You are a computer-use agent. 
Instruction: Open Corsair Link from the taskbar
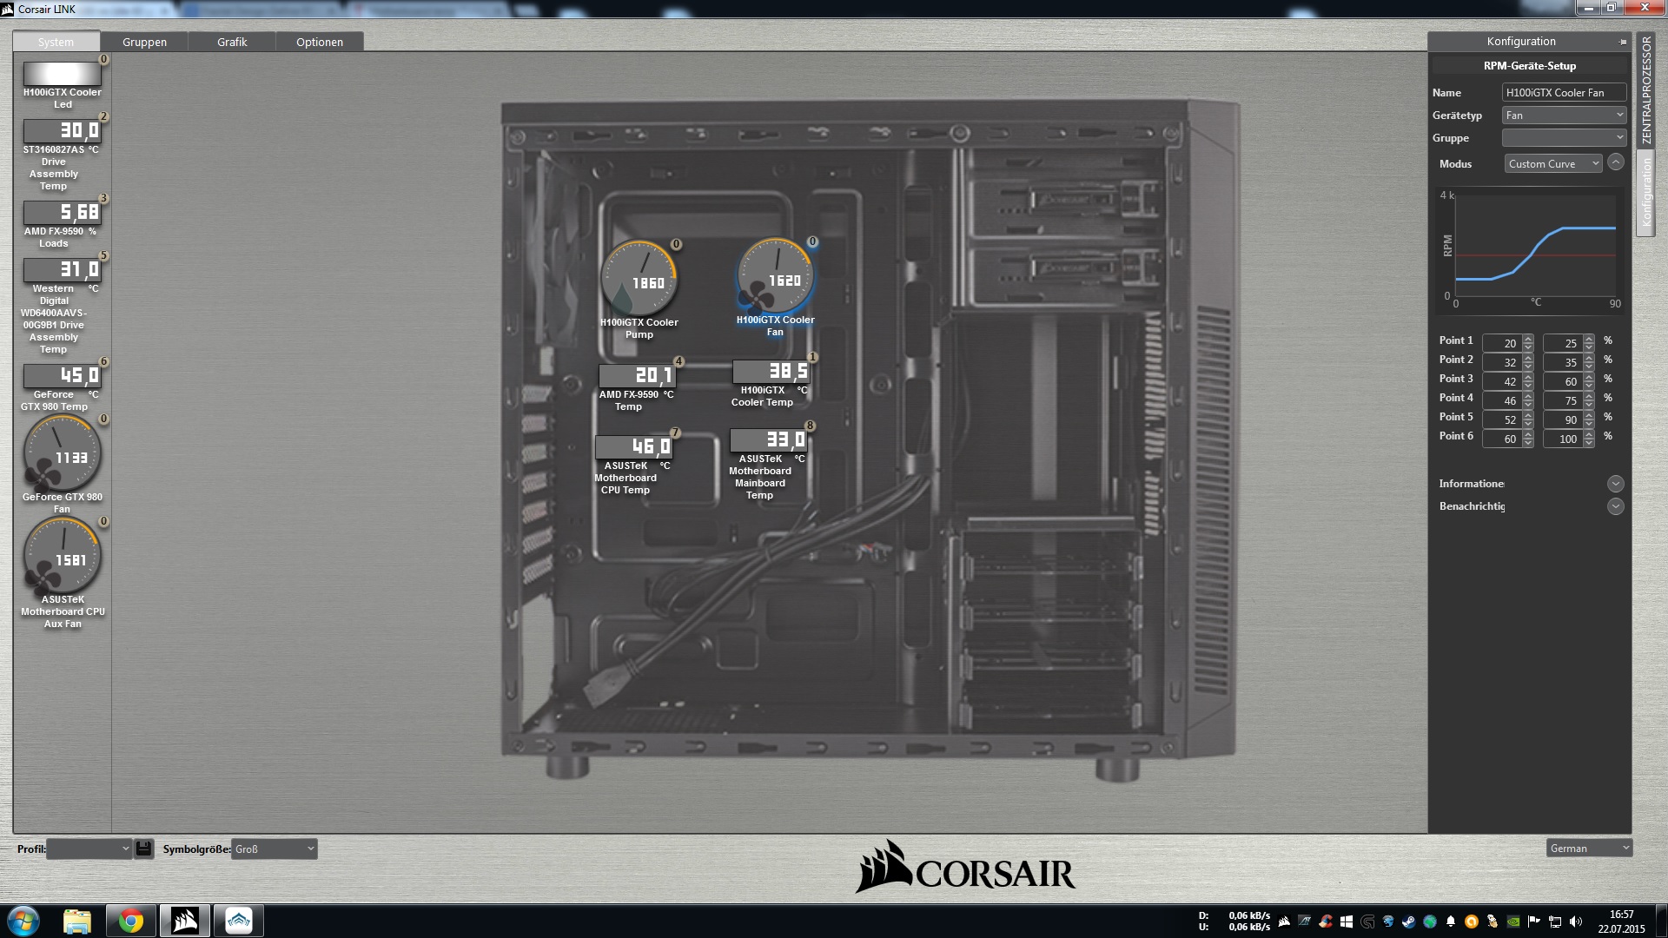tap(185, 921)
